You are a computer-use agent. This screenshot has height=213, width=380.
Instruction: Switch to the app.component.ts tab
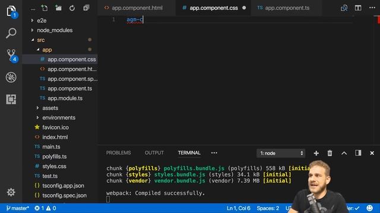[x=287, y=8]
